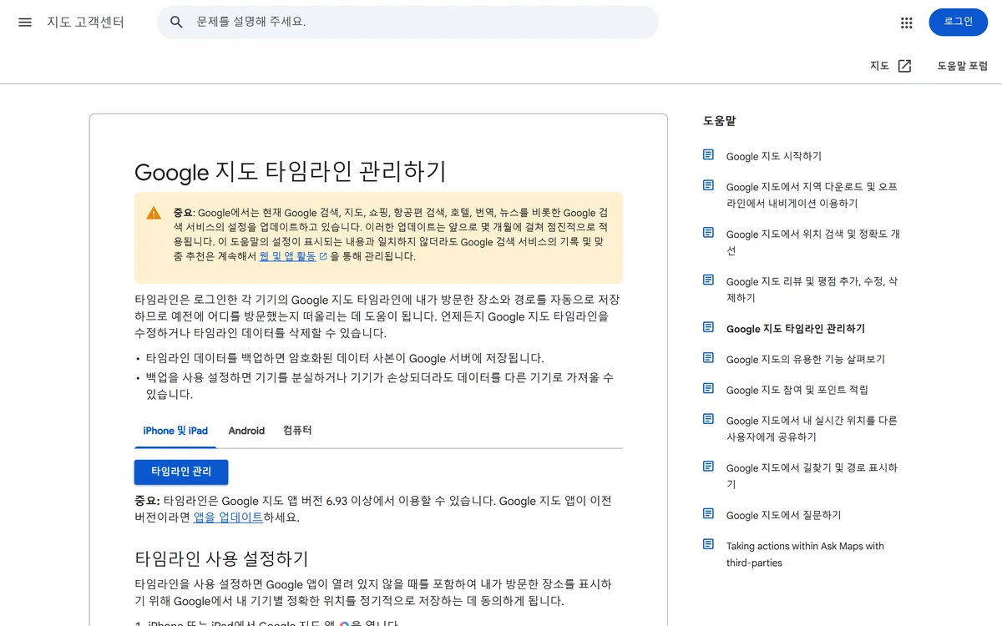Click the article icon beside 길찾기 및 경로 표시하기
The image size is (1002, 626).
click(x=708, y=466)
